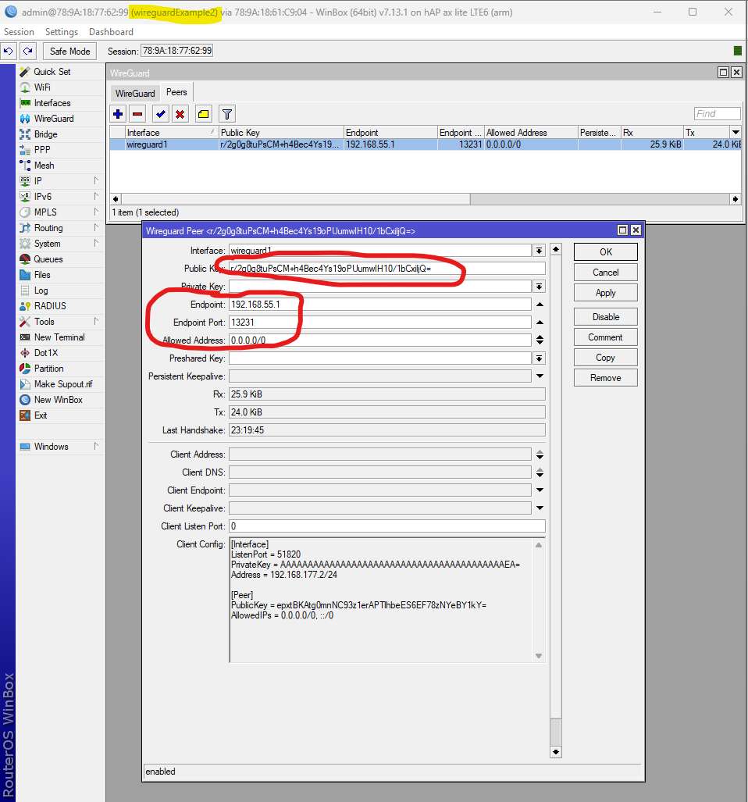
Task: Expand the IP submenu
Action: click(x=96, y=181)
